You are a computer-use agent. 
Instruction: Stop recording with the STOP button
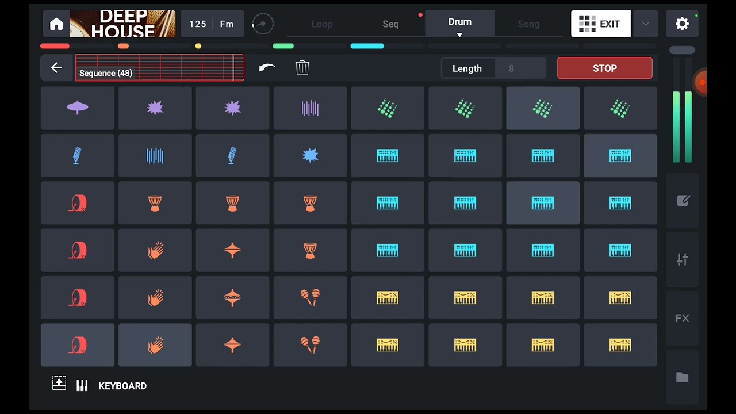605,68
